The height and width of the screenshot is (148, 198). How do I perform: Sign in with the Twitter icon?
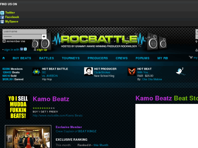25,49
